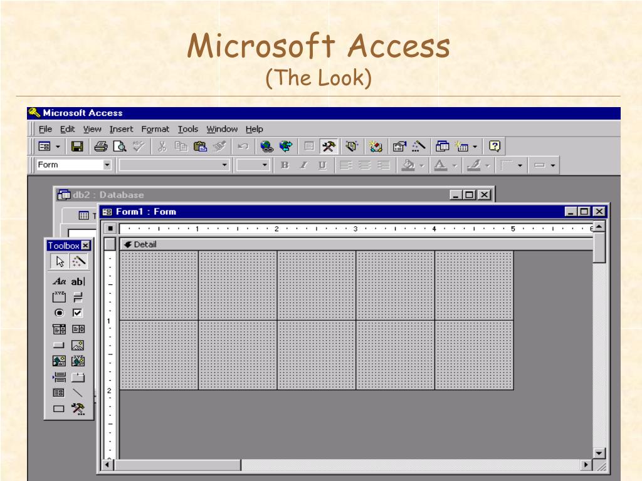Toggle Underline formatting button
Screen dimensions: 642x481
click(323, 165)
